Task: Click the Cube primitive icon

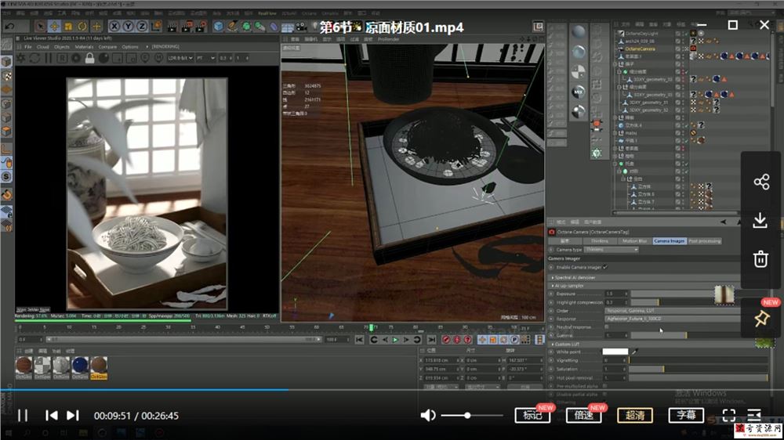Action: [x=218, y=26]
